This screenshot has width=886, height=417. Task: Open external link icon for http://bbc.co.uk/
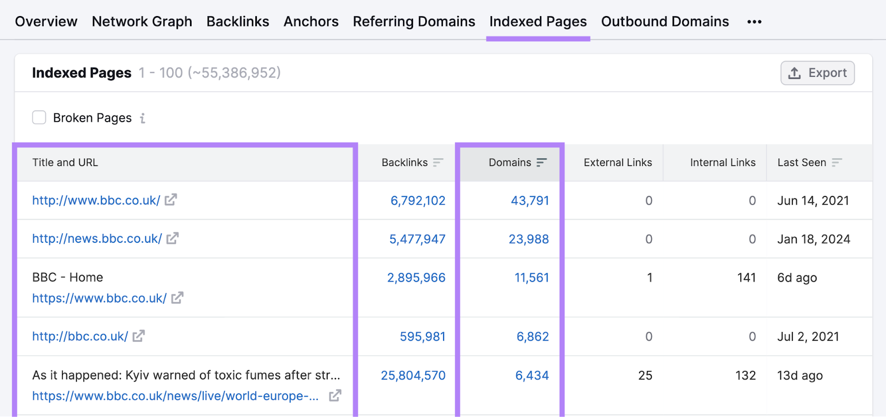point(138,336)
